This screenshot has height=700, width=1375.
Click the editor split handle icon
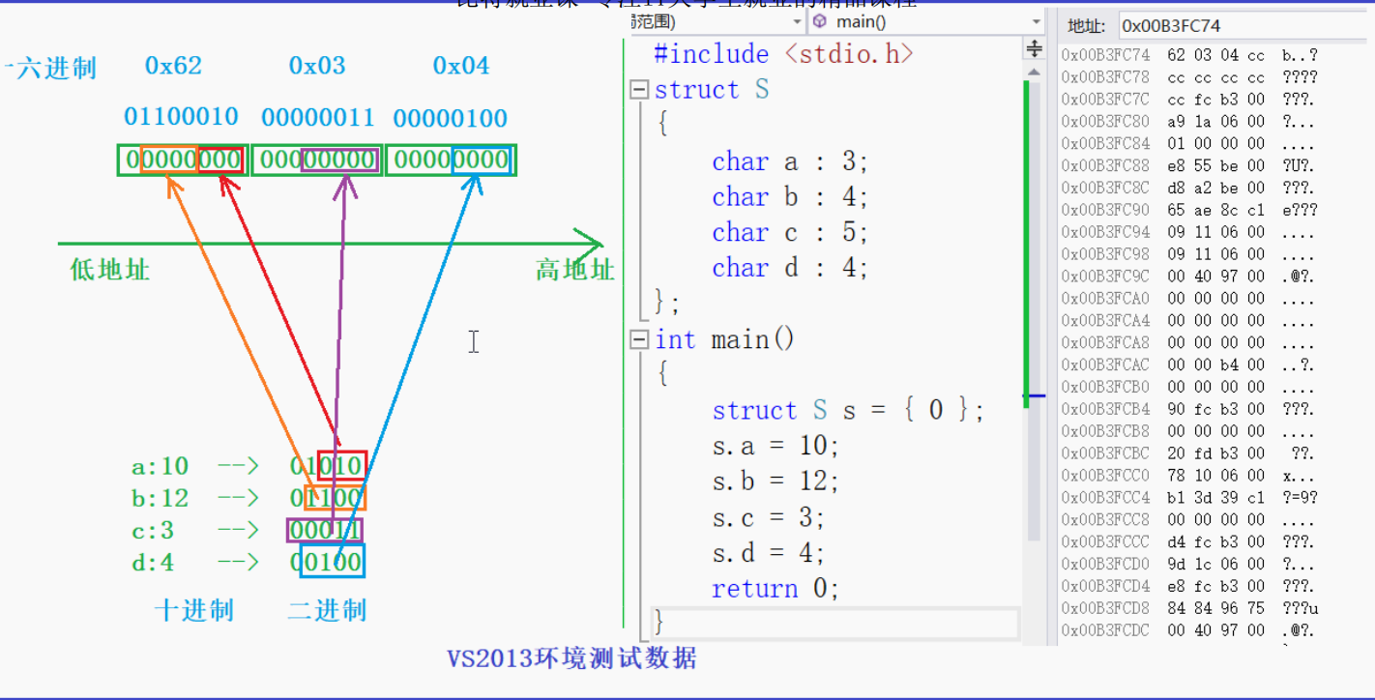click(1035, 48)
